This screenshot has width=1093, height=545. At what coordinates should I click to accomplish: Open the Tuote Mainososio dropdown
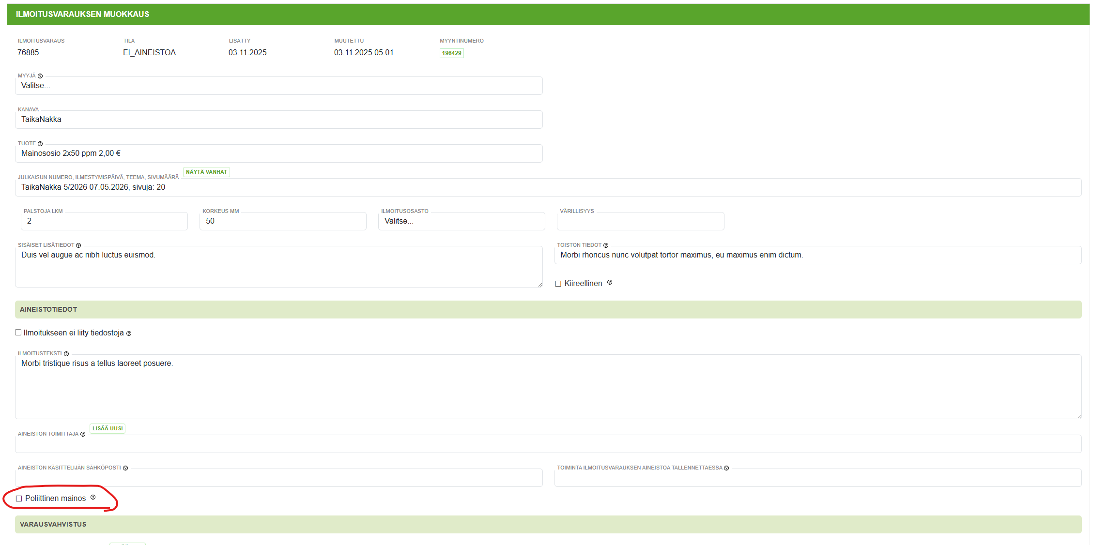click(278, 153)
